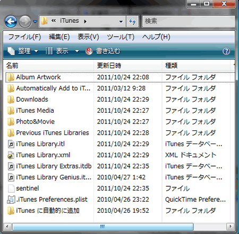Select the iTunes Library Genius.it... file icon
The width and height of the screenshot is (239, 234).
(11, 178)
